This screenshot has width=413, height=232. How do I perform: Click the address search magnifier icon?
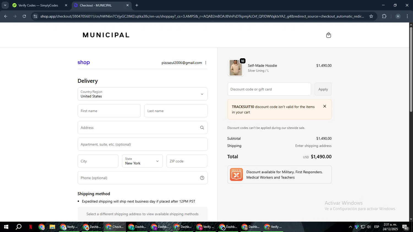pos(202,128)
